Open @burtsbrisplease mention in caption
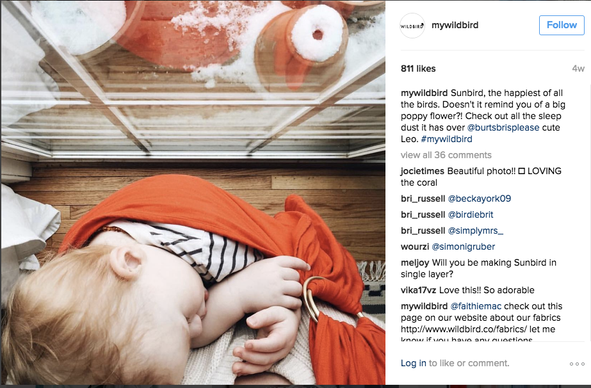Screen dimensions: 591x388 tap(503, 127)
